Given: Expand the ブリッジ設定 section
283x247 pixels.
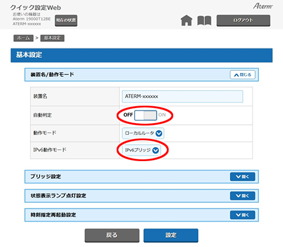Looking at the screenshot, I should coord(242,177).
